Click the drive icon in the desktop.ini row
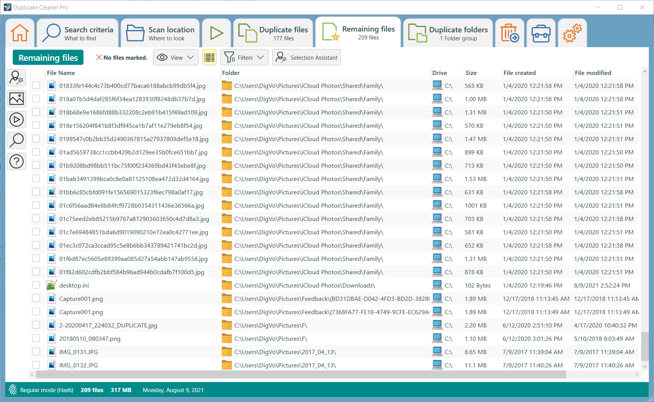 click(437, 285)
